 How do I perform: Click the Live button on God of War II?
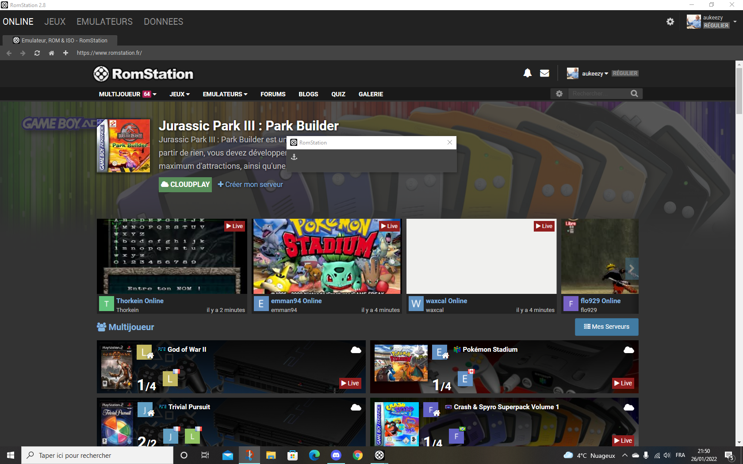350,383
